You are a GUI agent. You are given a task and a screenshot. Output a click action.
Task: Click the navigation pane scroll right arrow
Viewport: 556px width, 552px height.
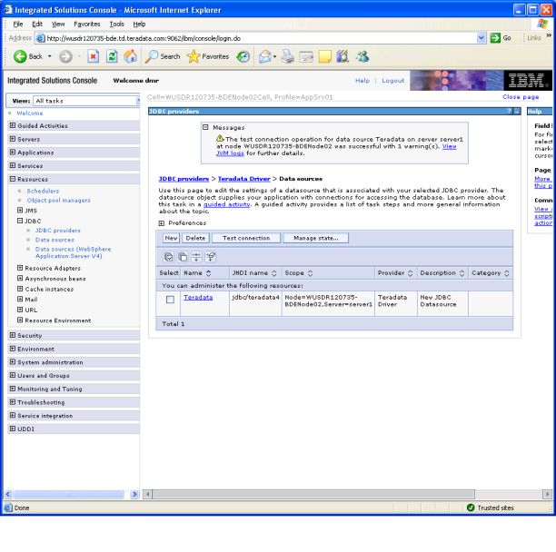[134, 494]
